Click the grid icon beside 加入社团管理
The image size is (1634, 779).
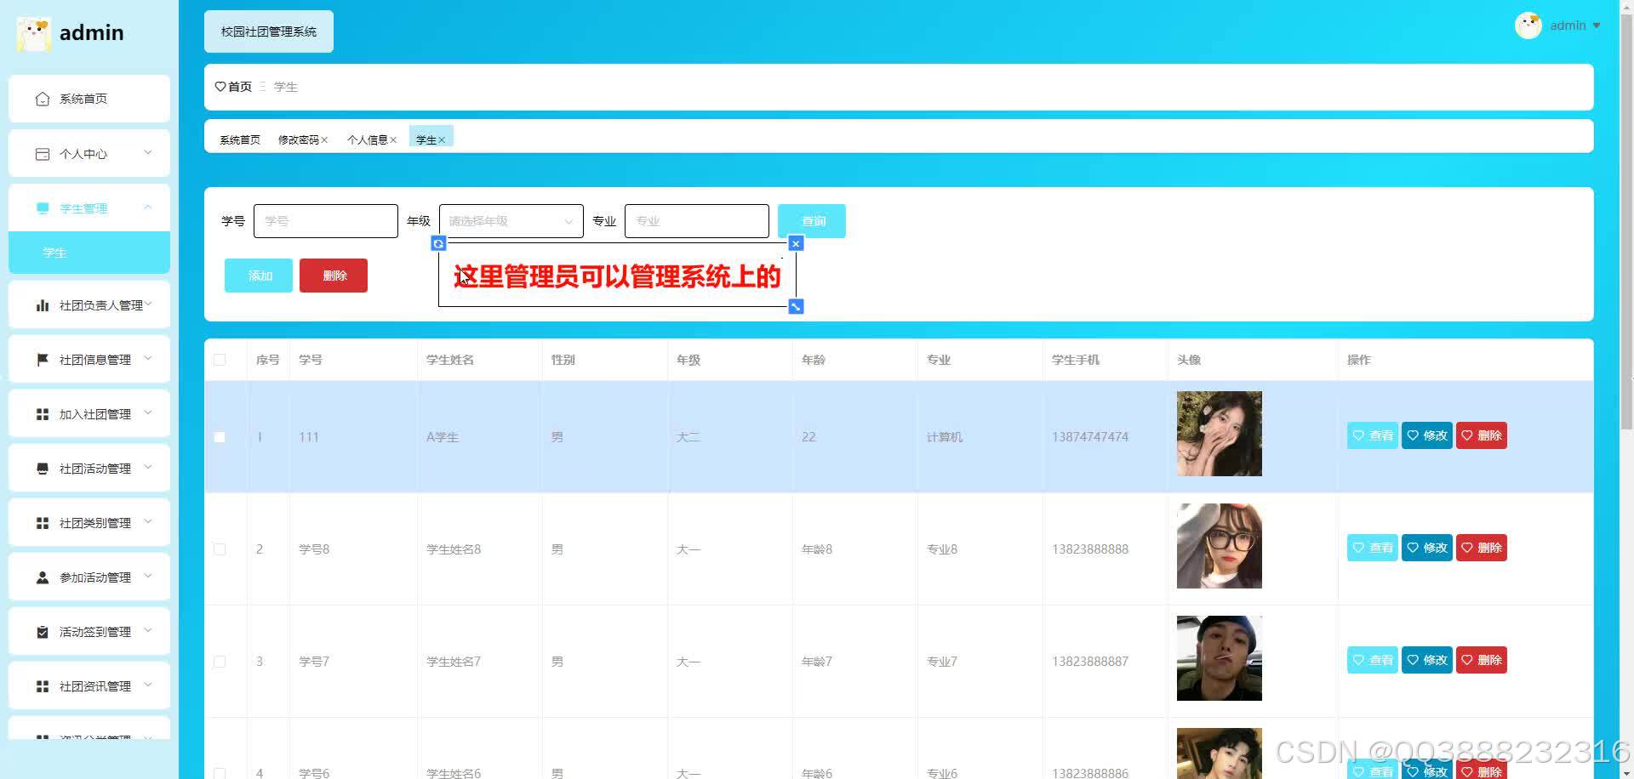tap(43, 414)
